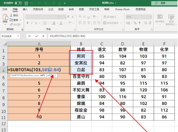
Task: Open Alignment group dialog launcher
Action: pyautogui.click(x=123, y=30)
